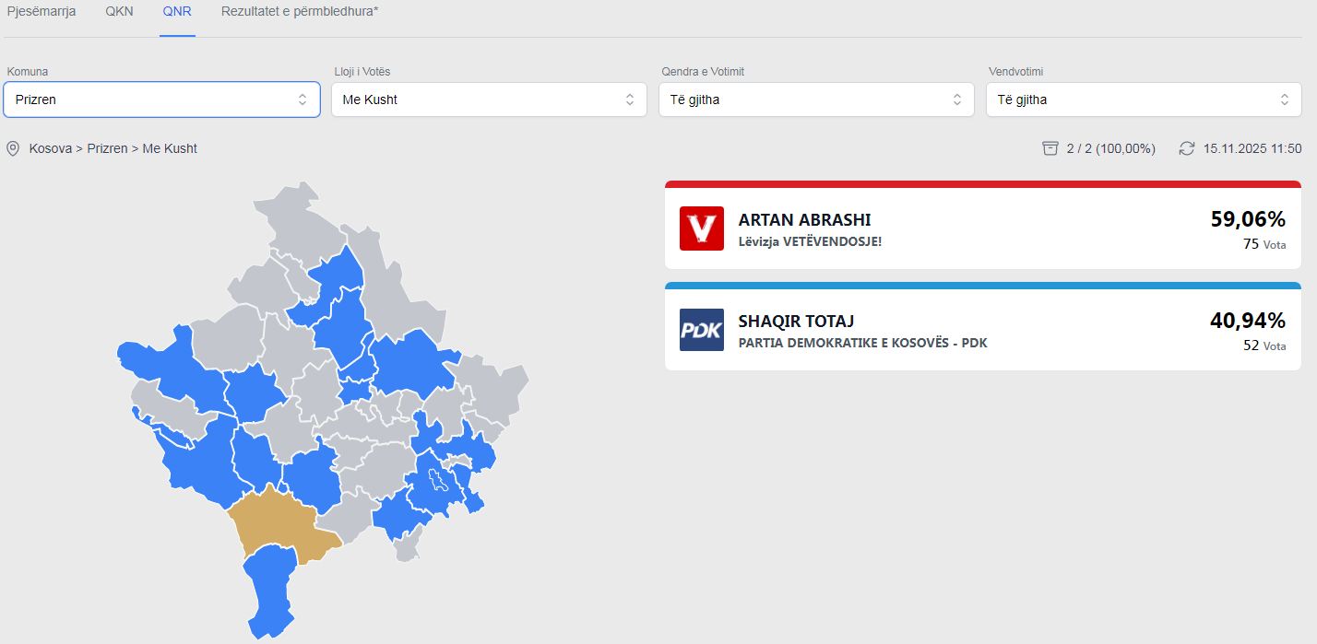
Task: Switch to the QKN tab
Action: coord(120,12)
